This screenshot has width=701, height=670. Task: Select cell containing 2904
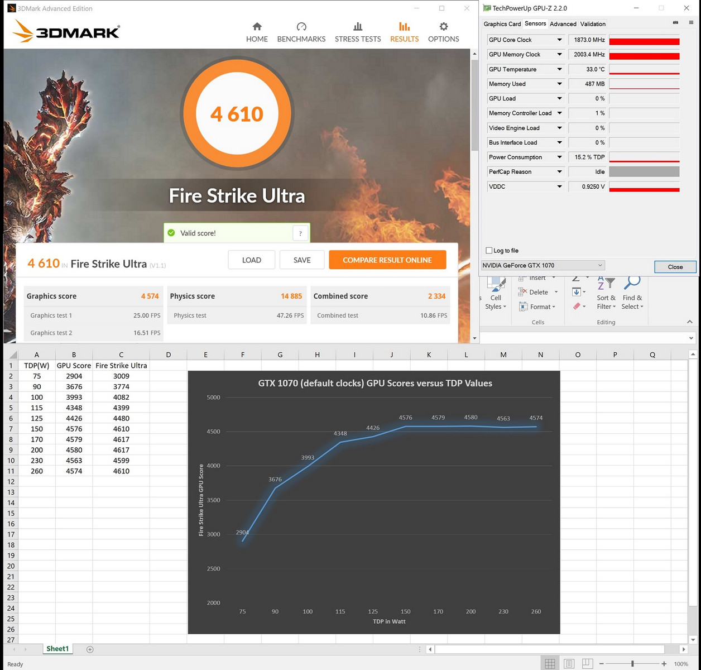pos(74,376)
